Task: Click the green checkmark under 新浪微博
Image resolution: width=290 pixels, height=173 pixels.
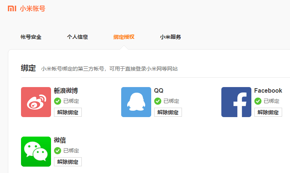Action: (x=57, y=101)
